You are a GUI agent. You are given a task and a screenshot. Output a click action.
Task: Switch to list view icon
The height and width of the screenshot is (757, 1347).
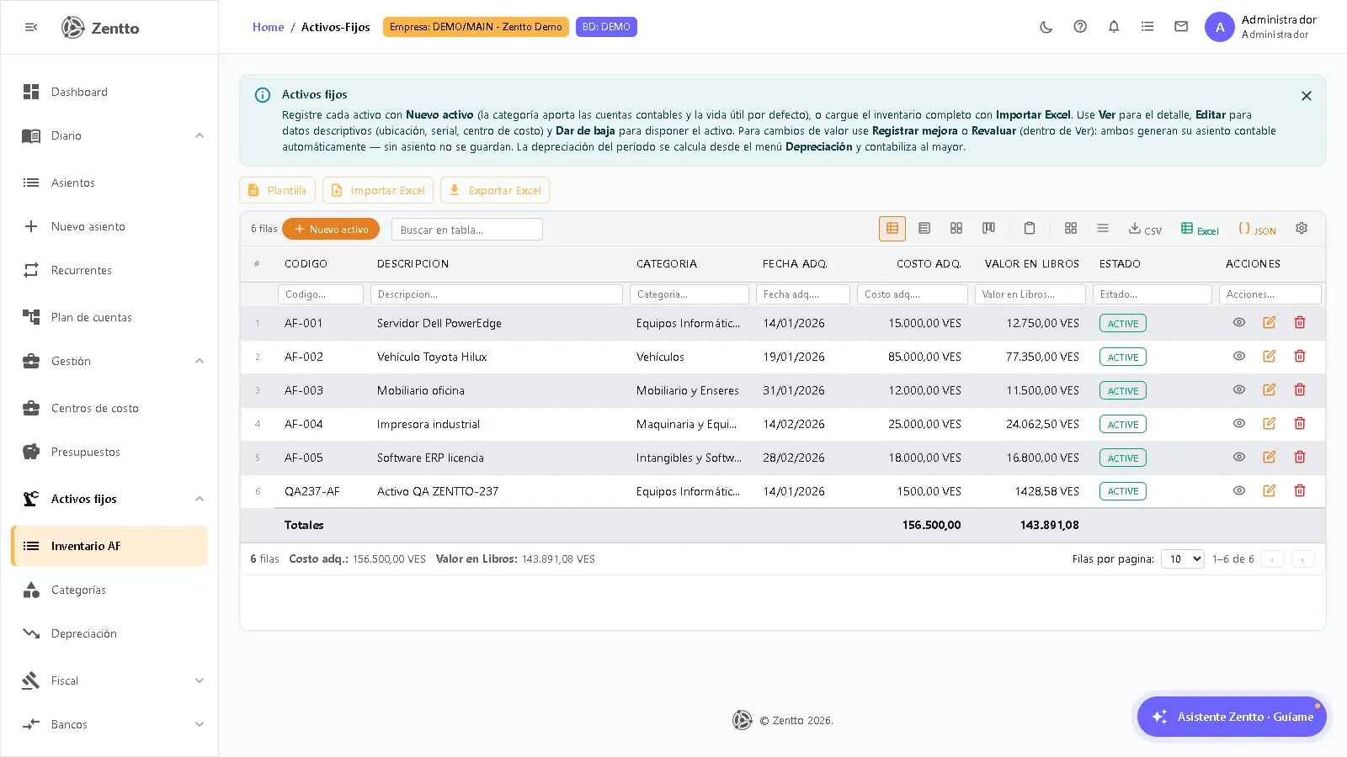924,228
